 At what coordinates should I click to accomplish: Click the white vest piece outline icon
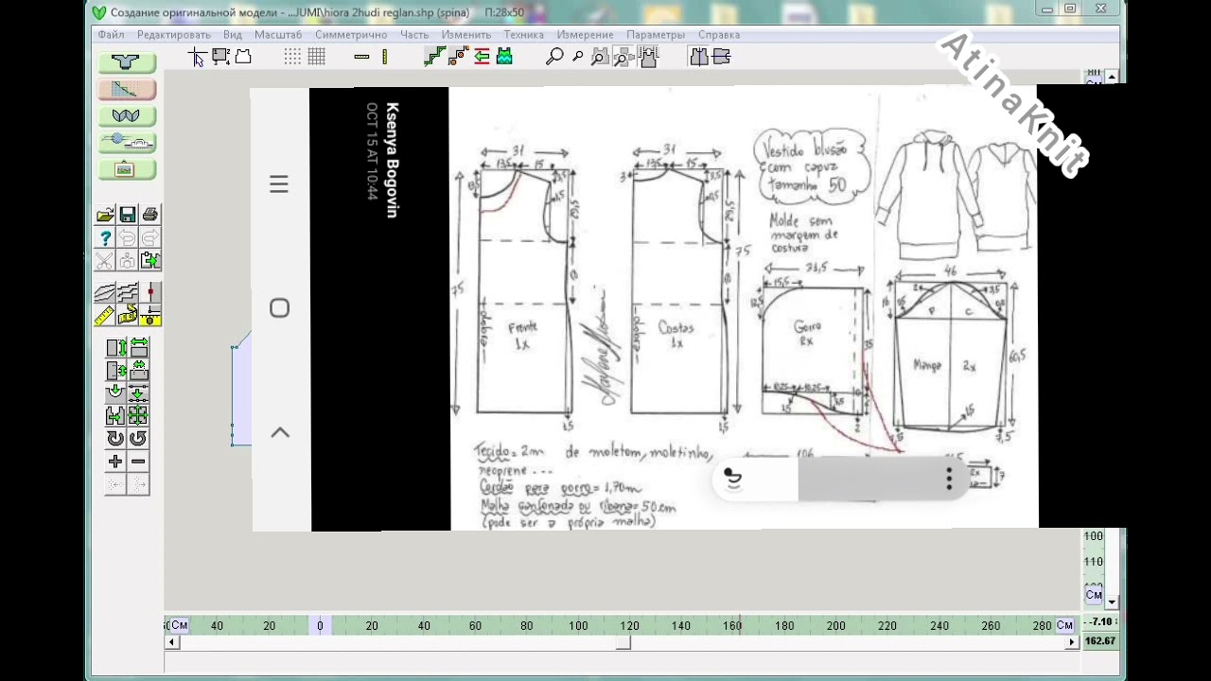pos(243,58)
